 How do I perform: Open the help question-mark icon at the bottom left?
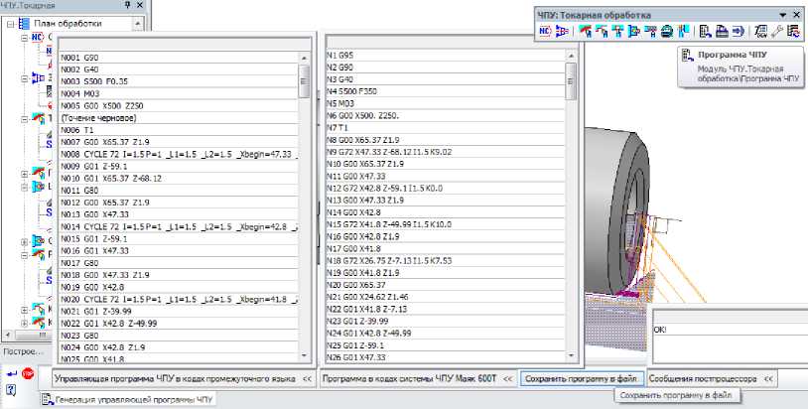coord(11,390)
